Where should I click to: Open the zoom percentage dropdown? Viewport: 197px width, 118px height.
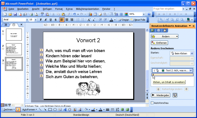coord(144,14)
